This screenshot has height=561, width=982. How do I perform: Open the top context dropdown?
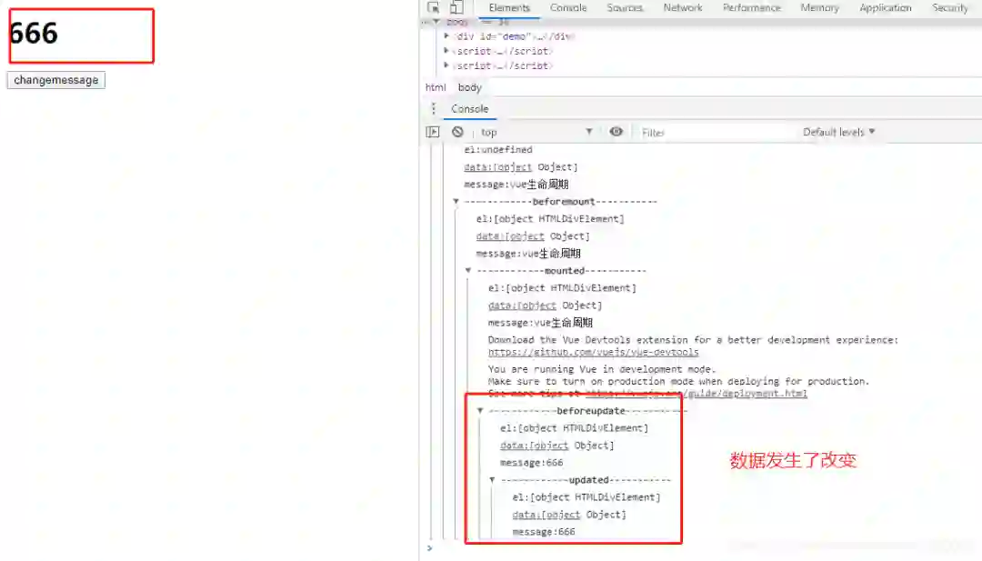[x=536, y=132]
